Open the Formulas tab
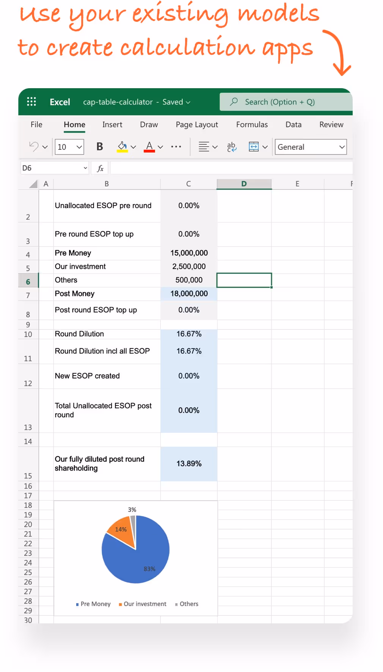 coord(252,125)
